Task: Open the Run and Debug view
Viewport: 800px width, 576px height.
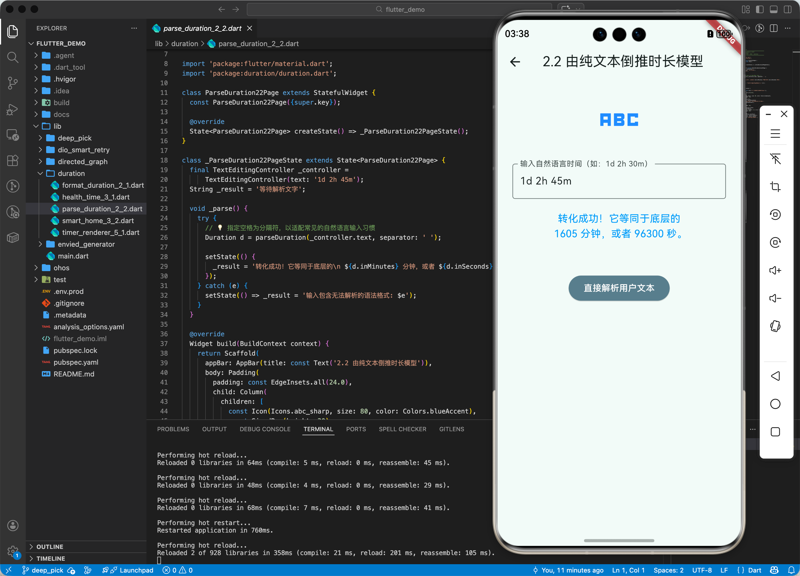Action: 13,109
